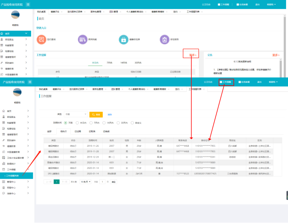This screenshot has width=288, height=223.
Task: Click the 预警中心 sidebar icon
Action: pos(3,187)
